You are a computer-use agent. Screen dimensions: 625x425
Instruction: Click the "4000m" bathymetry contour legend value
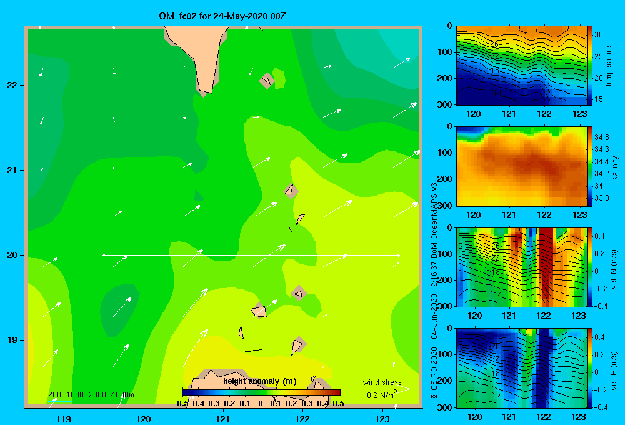tap(122, 395)
